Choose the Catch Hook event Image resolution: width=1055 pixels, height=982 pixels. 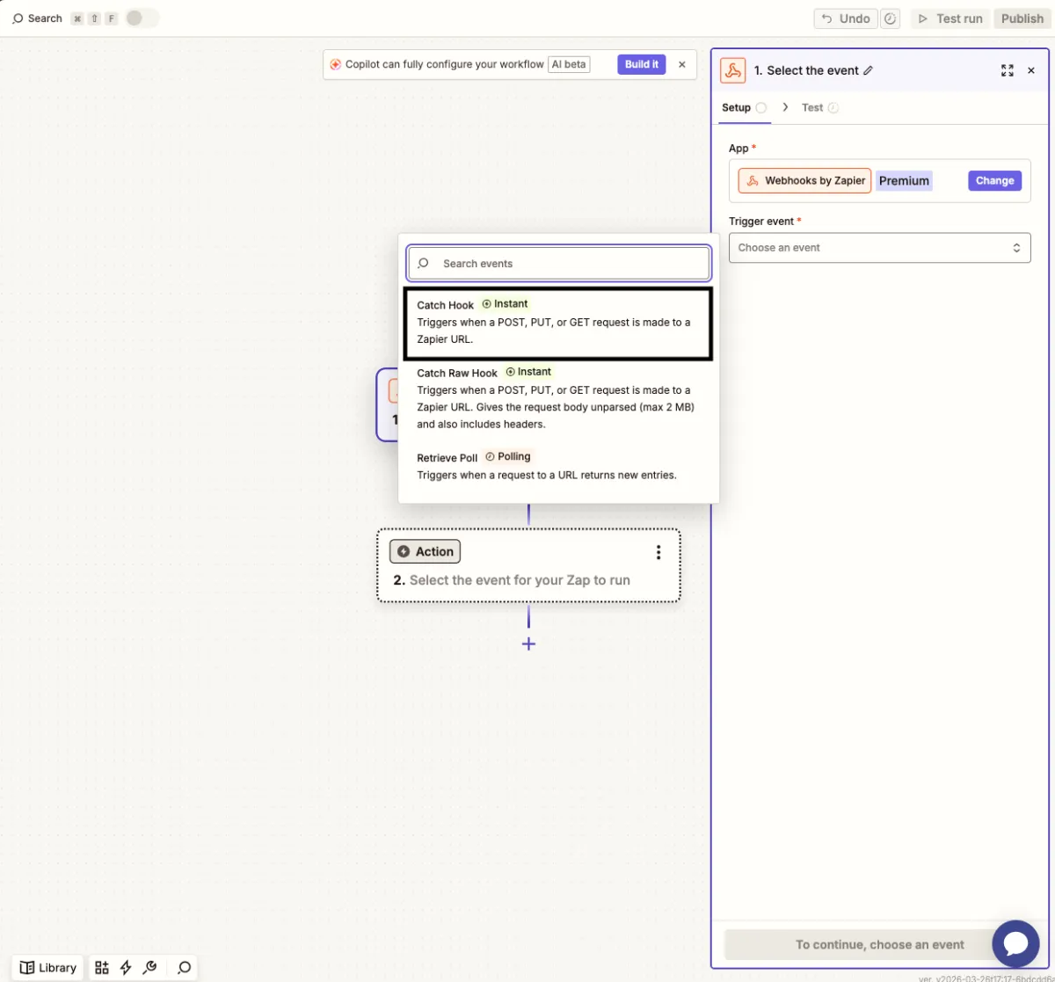click(x=558, y=322)
